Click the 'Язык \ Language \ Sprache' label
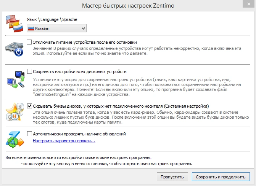 (x=52, y=19)
